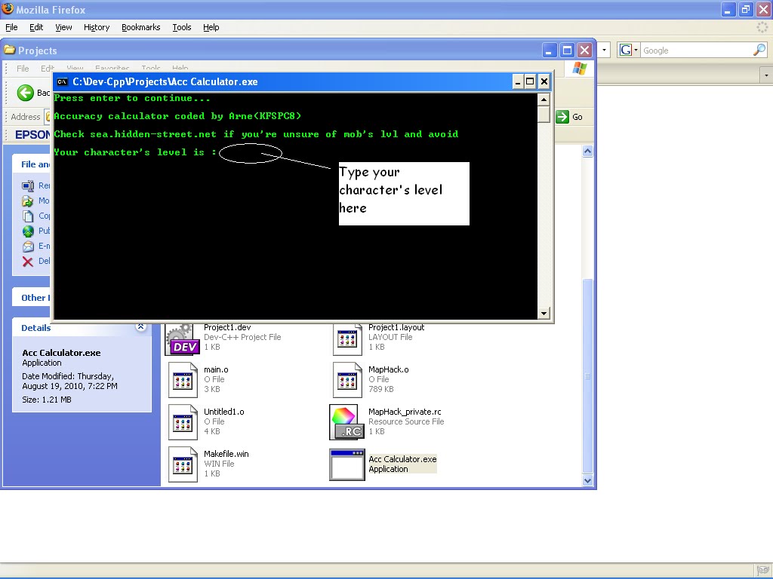The height and width of the screenshot is (579, 773).
Task: Click the Publish to web icon
Action: coord(28,231)
